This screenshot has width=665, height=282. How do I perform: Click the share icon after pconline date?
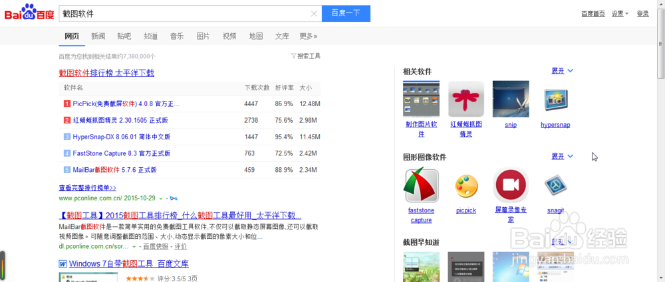point(174,198)
